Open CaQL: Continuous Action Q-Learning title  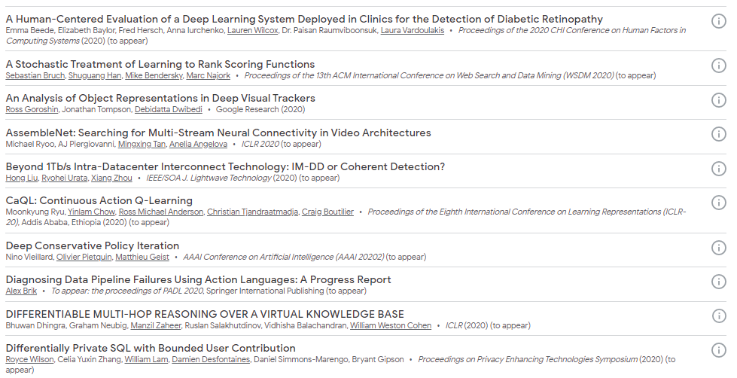[99, 200]
